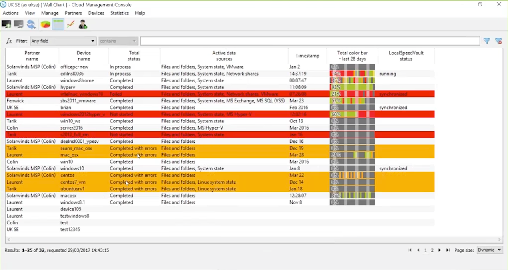Image resolution: width=508 pixels, height=270 pixels.
Task: Select the wall chart view icon
Action: 58,25
